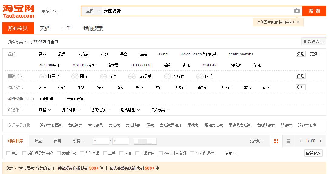Expand the 相关分类 related category filter
Screen dimensions: 328x176
coord(160,110)
